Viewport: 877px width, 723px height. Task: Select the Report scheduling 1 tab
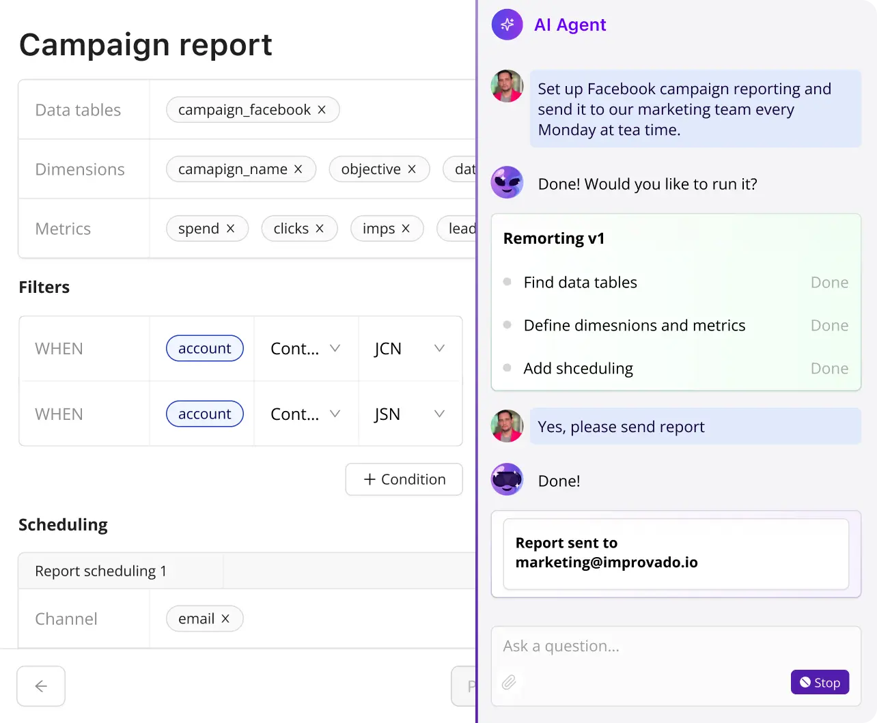pyautogui.click(x=100, y=571)
